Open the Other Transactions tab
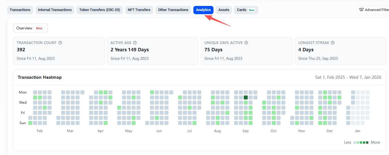Screen dimensions: 389x155 click(x=173, y=10)
